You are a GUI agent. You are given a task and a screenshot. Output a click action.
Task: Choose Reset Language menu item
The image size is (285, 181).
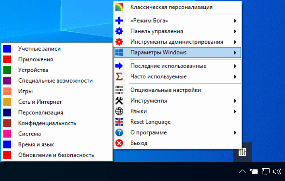pyautogui.click(x=177, y=122)
